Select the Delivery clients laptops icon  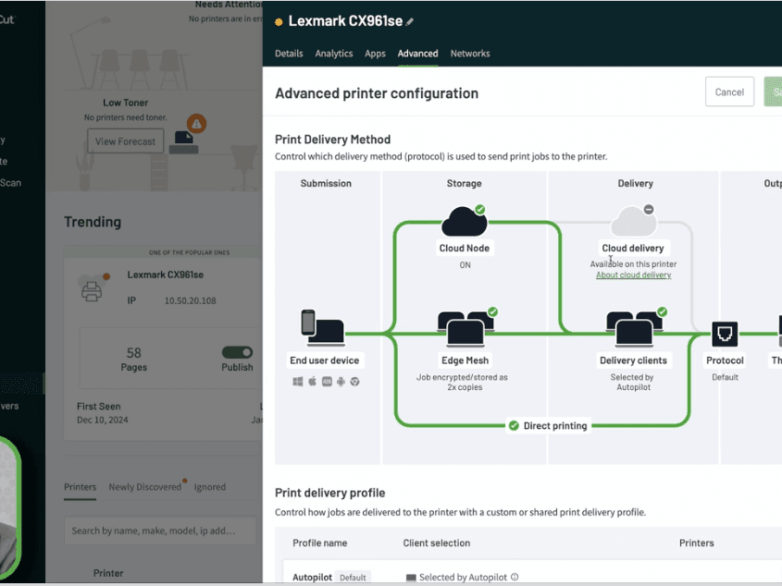pos(634,329)
